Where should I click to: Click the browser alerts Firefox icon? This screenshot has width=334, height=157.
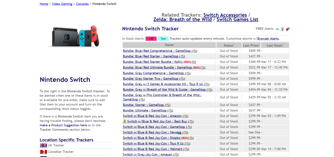[288, 29]
